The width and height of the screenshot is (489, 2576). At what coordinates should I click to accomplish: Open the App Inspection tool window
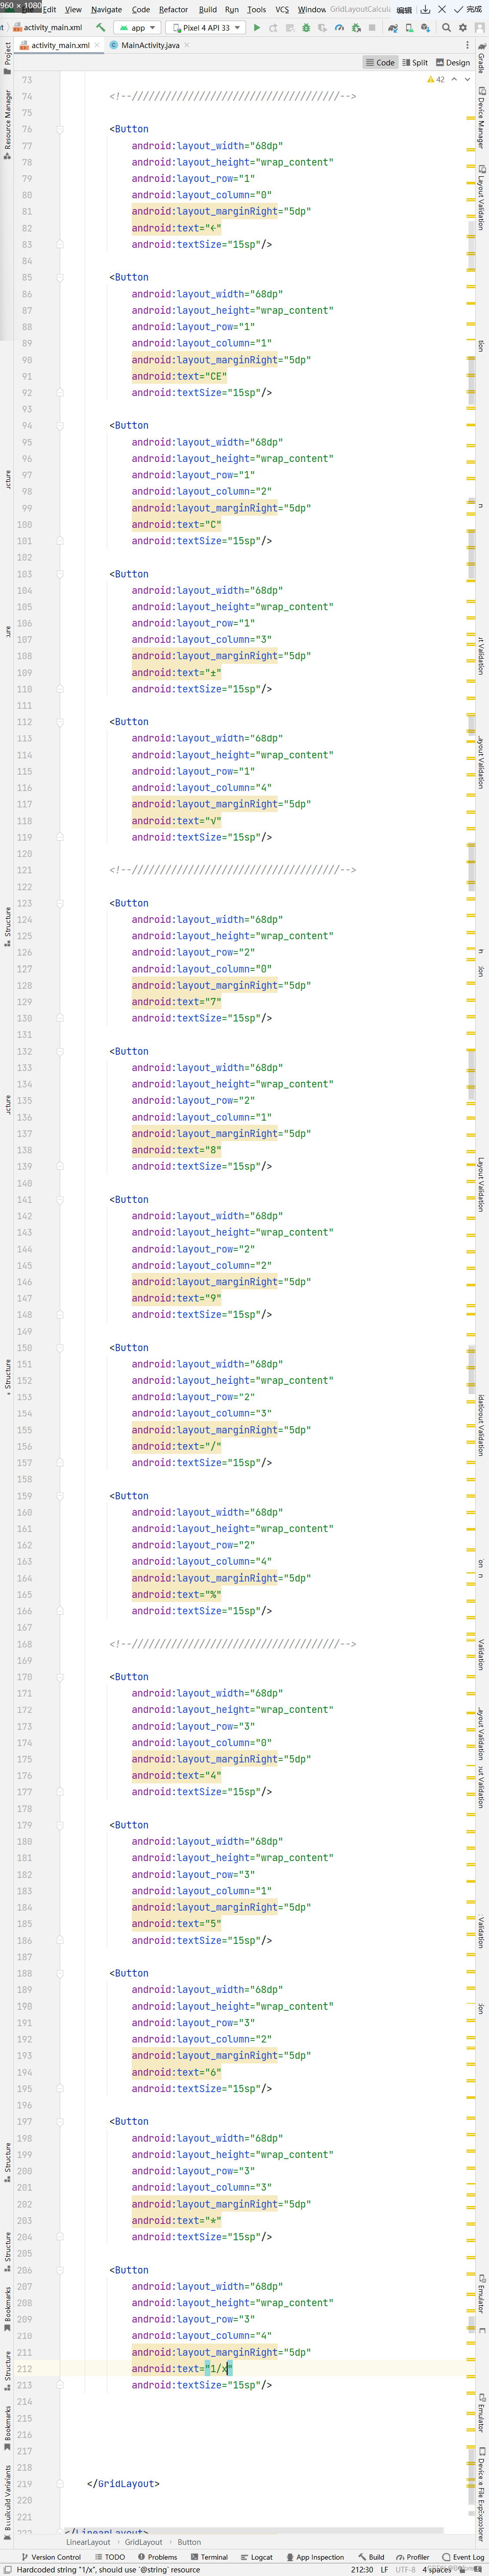tap(314, 2557)
